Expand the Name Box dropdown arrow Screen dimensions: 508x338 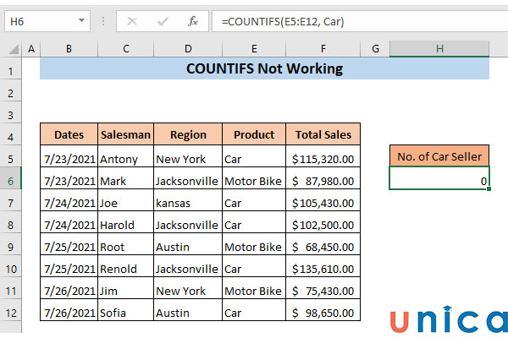[80, 19]
